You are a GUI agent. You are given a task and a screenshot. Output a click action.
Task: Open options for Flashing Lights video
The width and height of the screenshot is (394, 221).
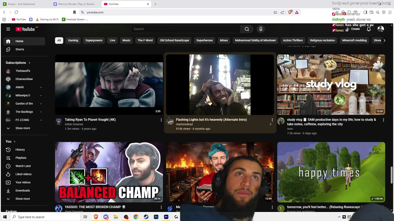point(272,120)
